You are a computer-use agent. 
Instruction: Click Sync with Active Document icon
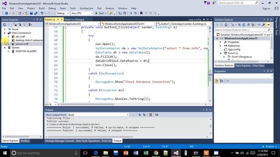[x=239, y=25]
